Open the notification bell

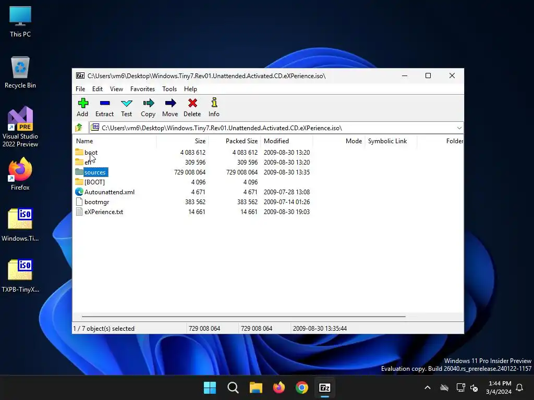click(x=520, y=387)
